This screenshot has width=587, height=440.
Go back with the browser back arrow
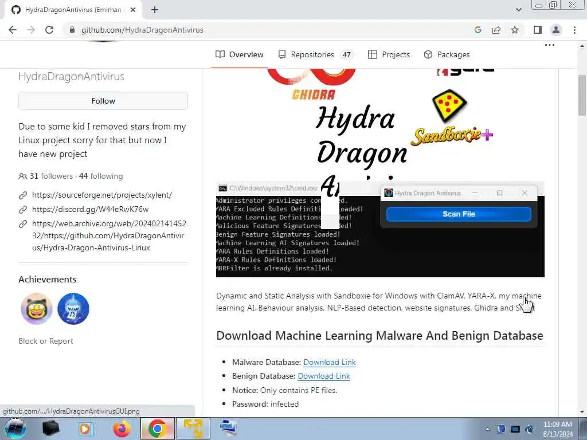[13, 30]
